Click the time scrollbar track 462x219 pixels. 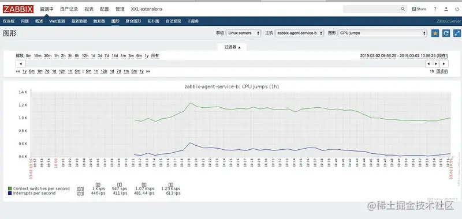tap(225, 64)
